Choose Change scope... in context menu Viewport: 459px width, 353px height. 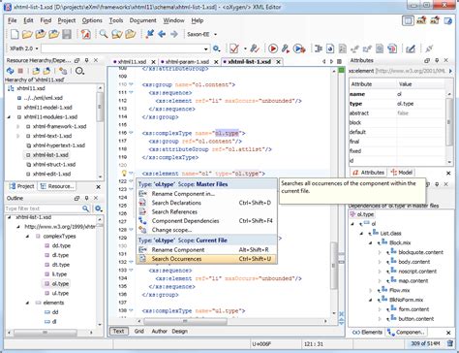(206, 230)
